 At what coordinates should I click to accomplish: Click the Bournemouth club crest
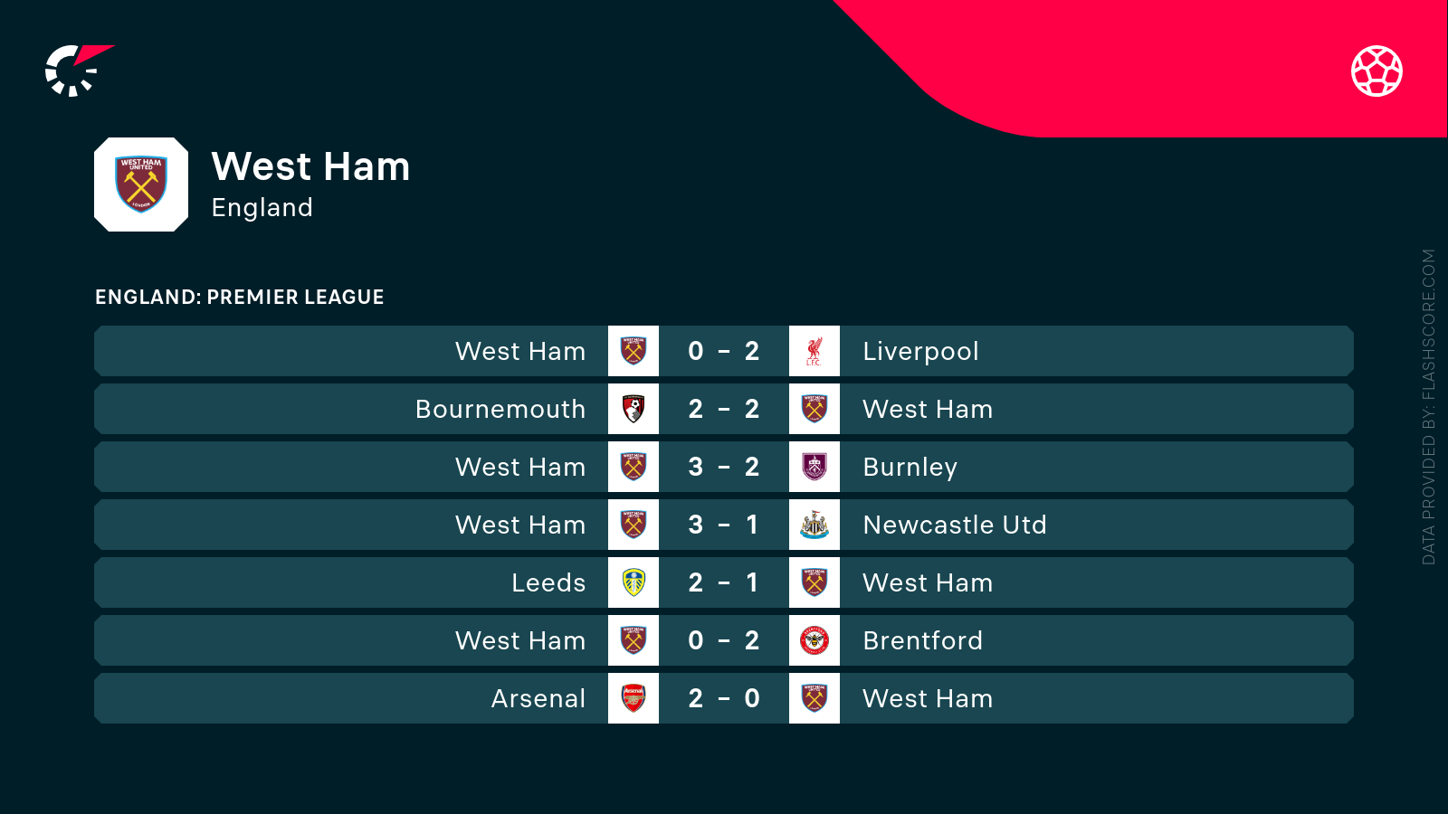(x=633, y=409)
